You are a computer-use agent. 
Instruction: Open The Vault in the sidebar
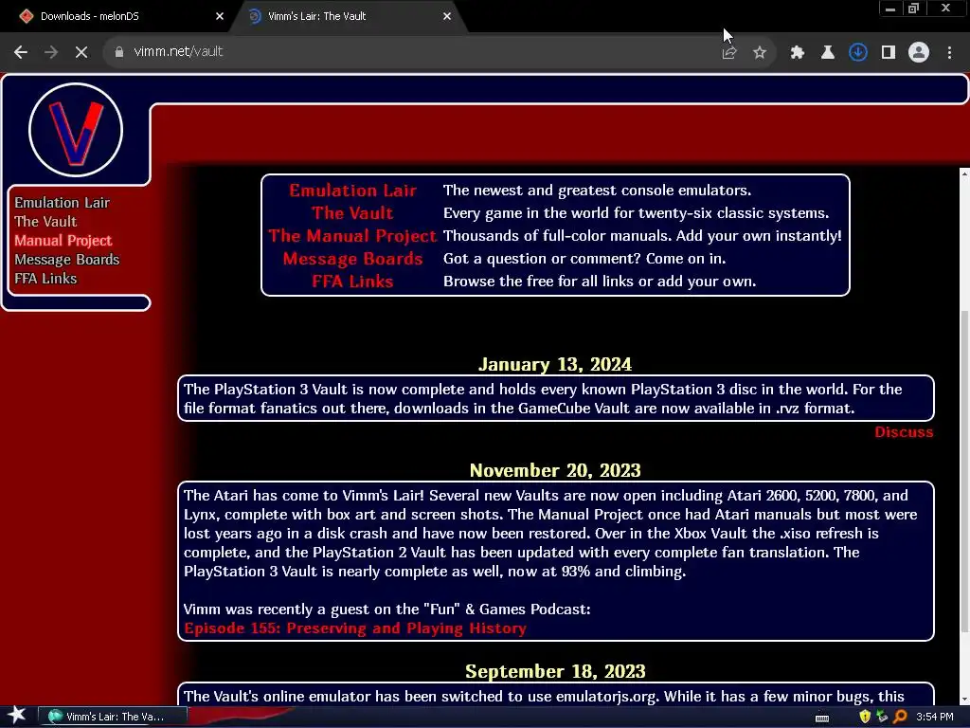click(45, 222)
